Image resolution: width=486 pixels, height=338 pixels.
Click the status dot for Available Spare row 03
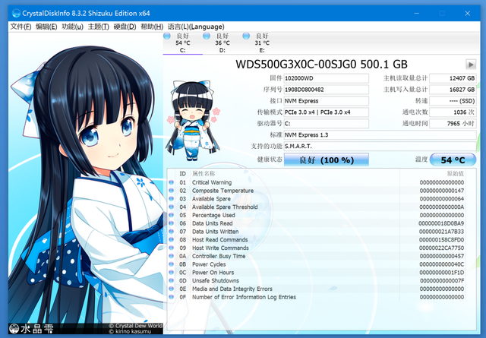[x=171, y=199]
